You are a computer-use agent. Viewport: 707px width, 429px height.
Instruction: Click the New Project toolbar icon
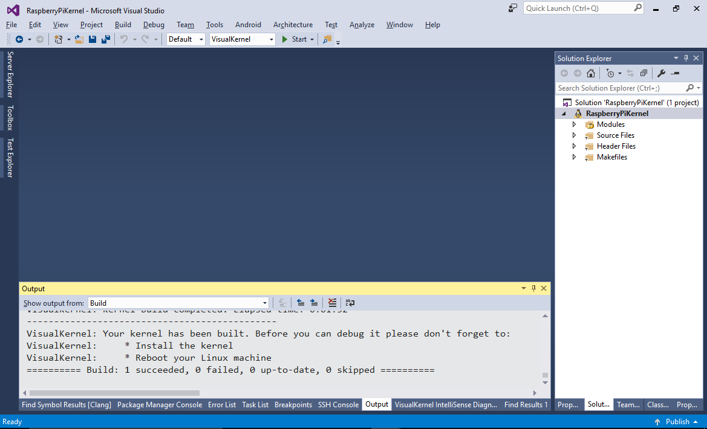point(58,39)
